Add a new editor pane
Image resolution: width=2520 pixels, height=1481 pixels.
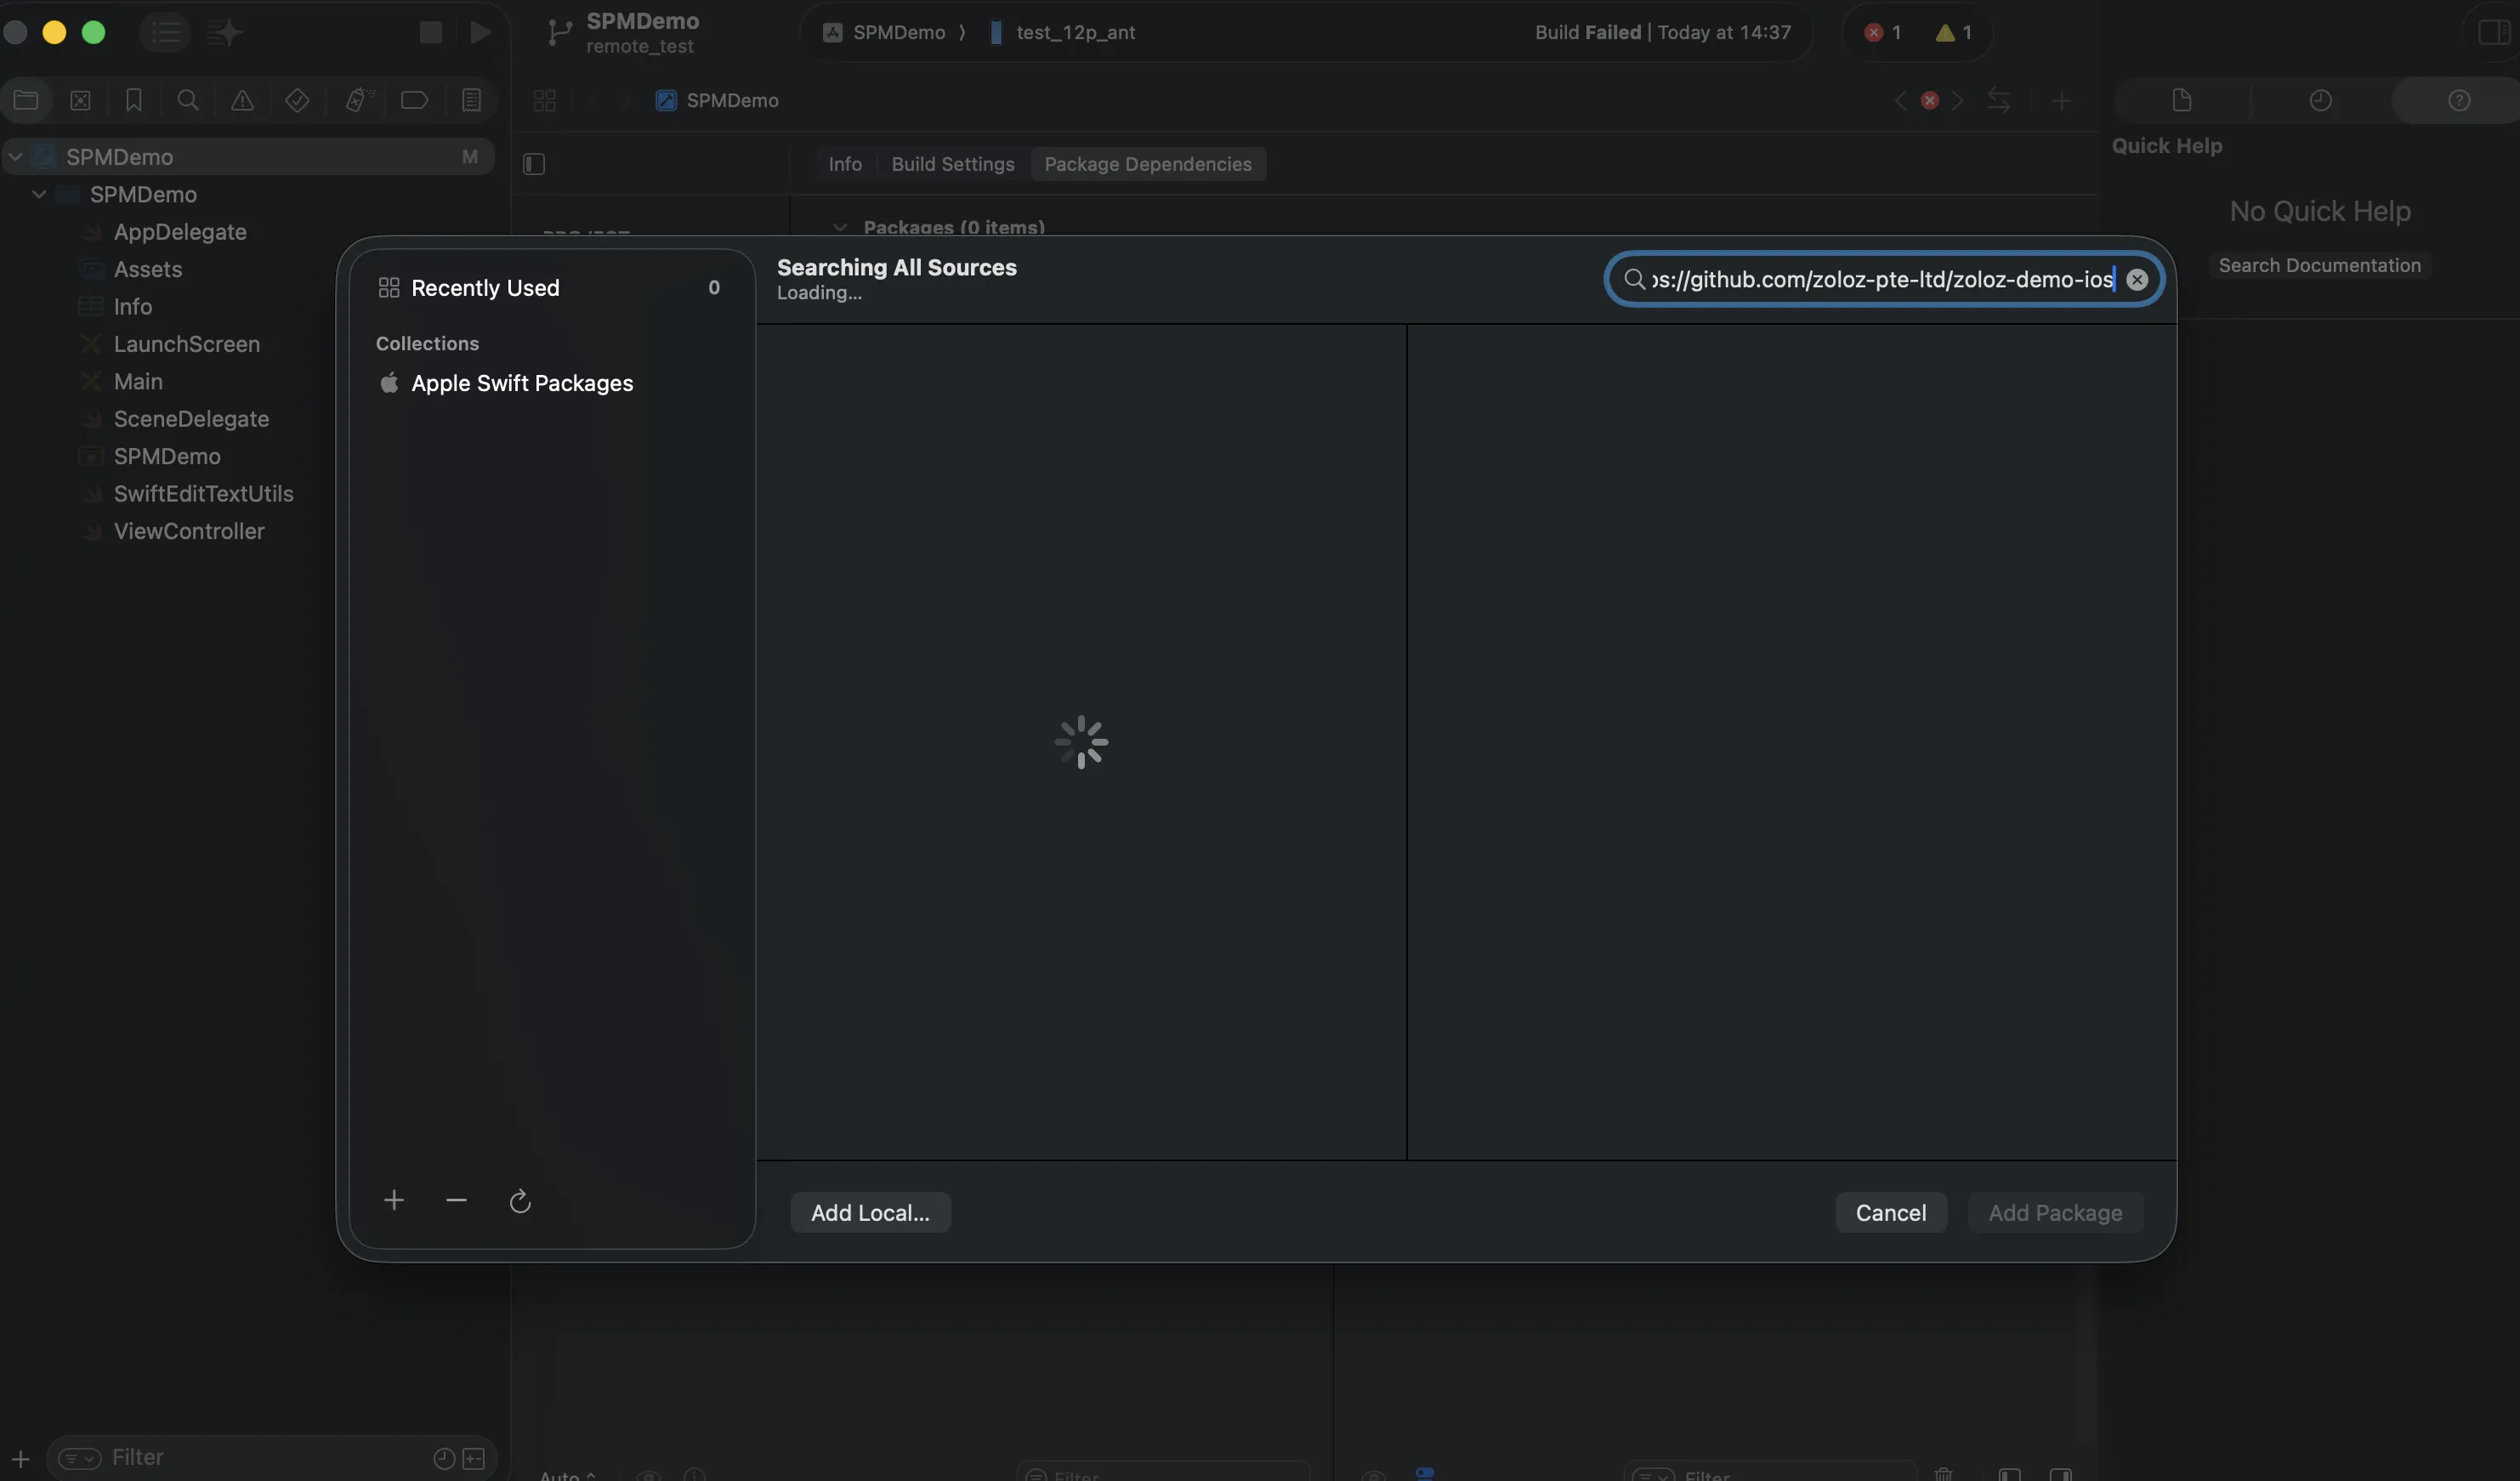tap(2061, 100)
